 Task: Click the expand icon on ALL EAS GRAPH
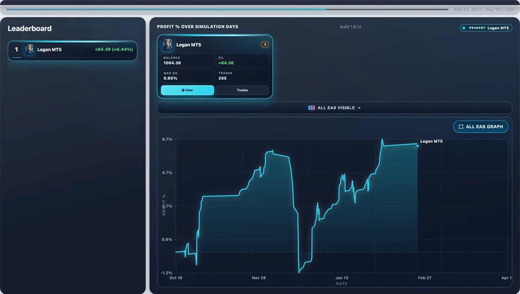[461, 127]
